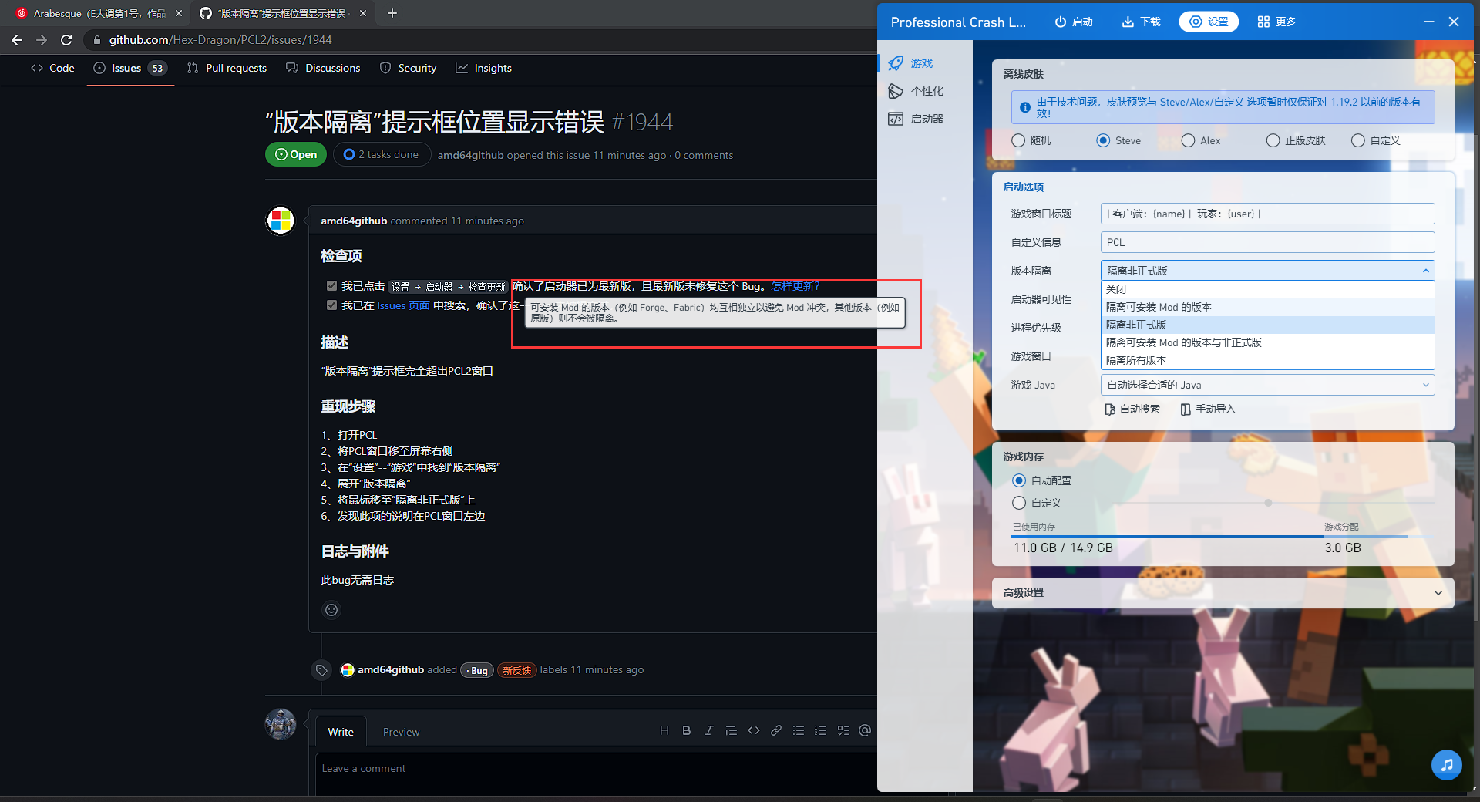Reload the browser page
This screenshot has height=802, width=1480.
click(66, 40)
